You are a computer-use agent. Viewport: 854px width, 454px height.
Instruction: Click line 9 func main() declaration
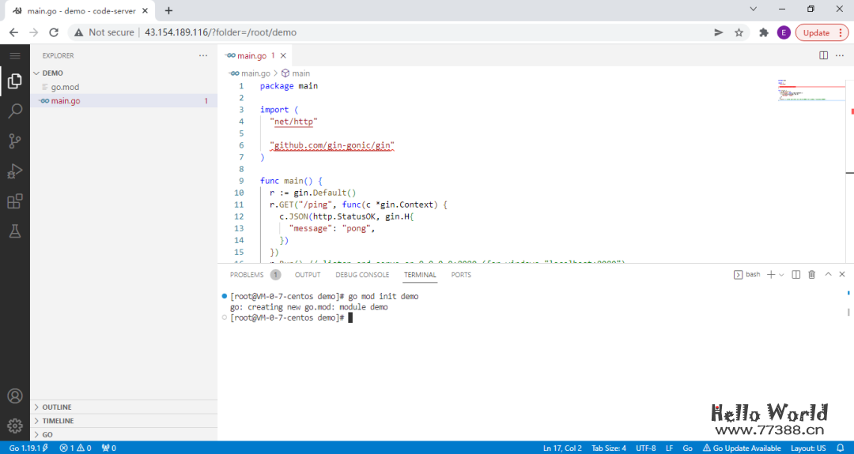291,181
